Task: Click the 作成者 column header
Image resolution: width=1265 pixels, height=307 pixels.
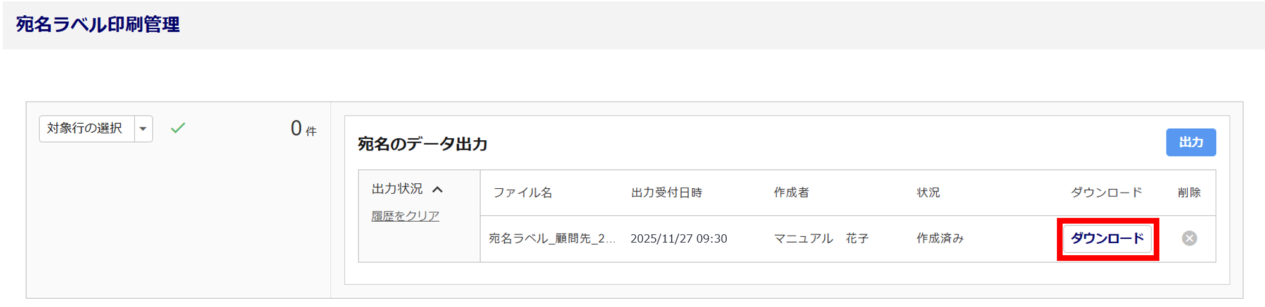Action: (791, 193)
